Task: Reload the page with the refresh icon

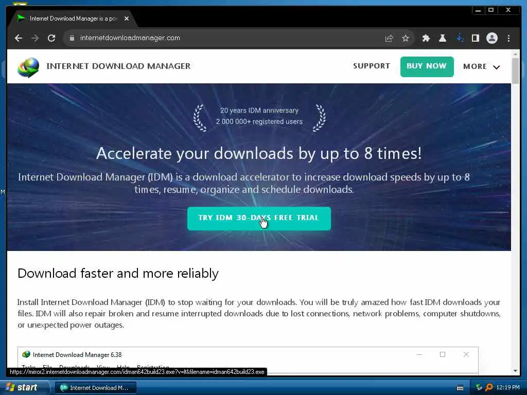Action: click(x=51, y=38)
